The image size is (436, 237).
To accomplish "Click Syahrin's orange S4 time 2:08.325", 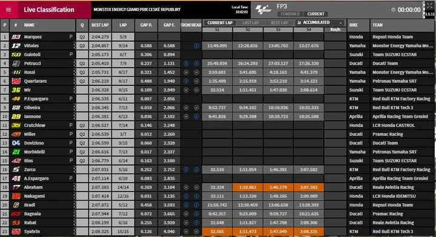I will coord(309,232).
